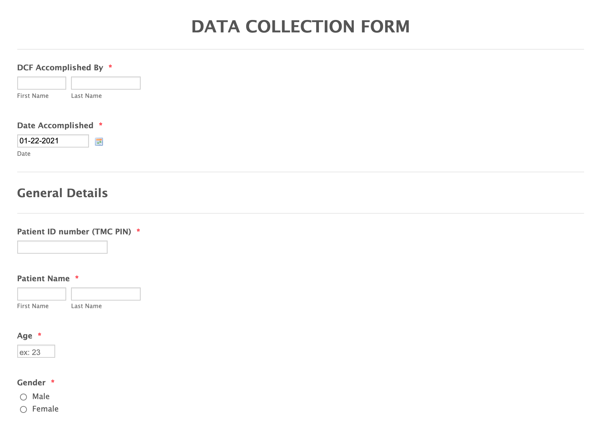
Task: Click the Date Accomplished label
Action: (x=55, y=125)
